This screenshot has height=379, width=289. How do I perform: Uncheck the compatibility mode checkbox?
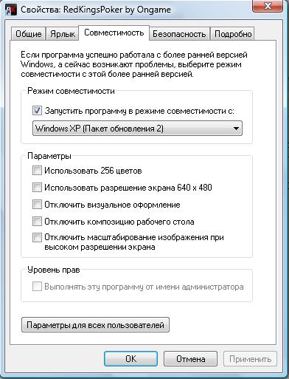pyautogui.click(x=37, y=111)
